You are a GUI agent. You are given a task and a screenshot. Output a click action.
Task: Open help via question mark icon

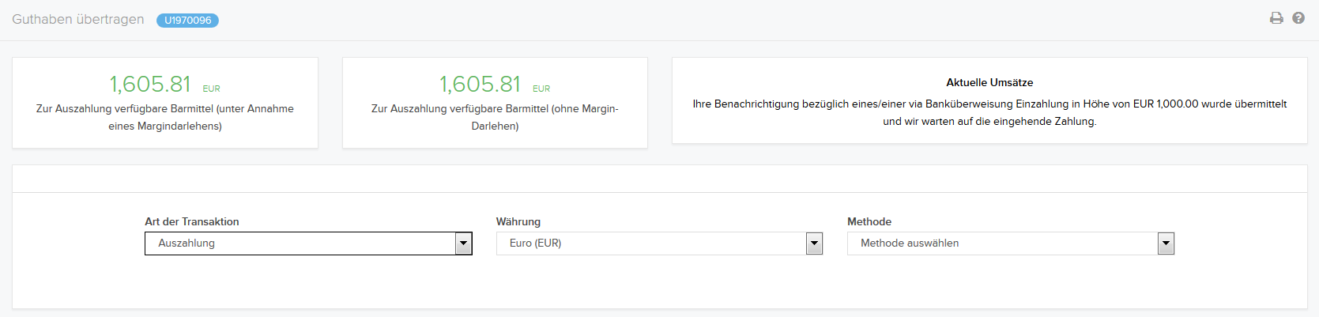click(1298, 18)
